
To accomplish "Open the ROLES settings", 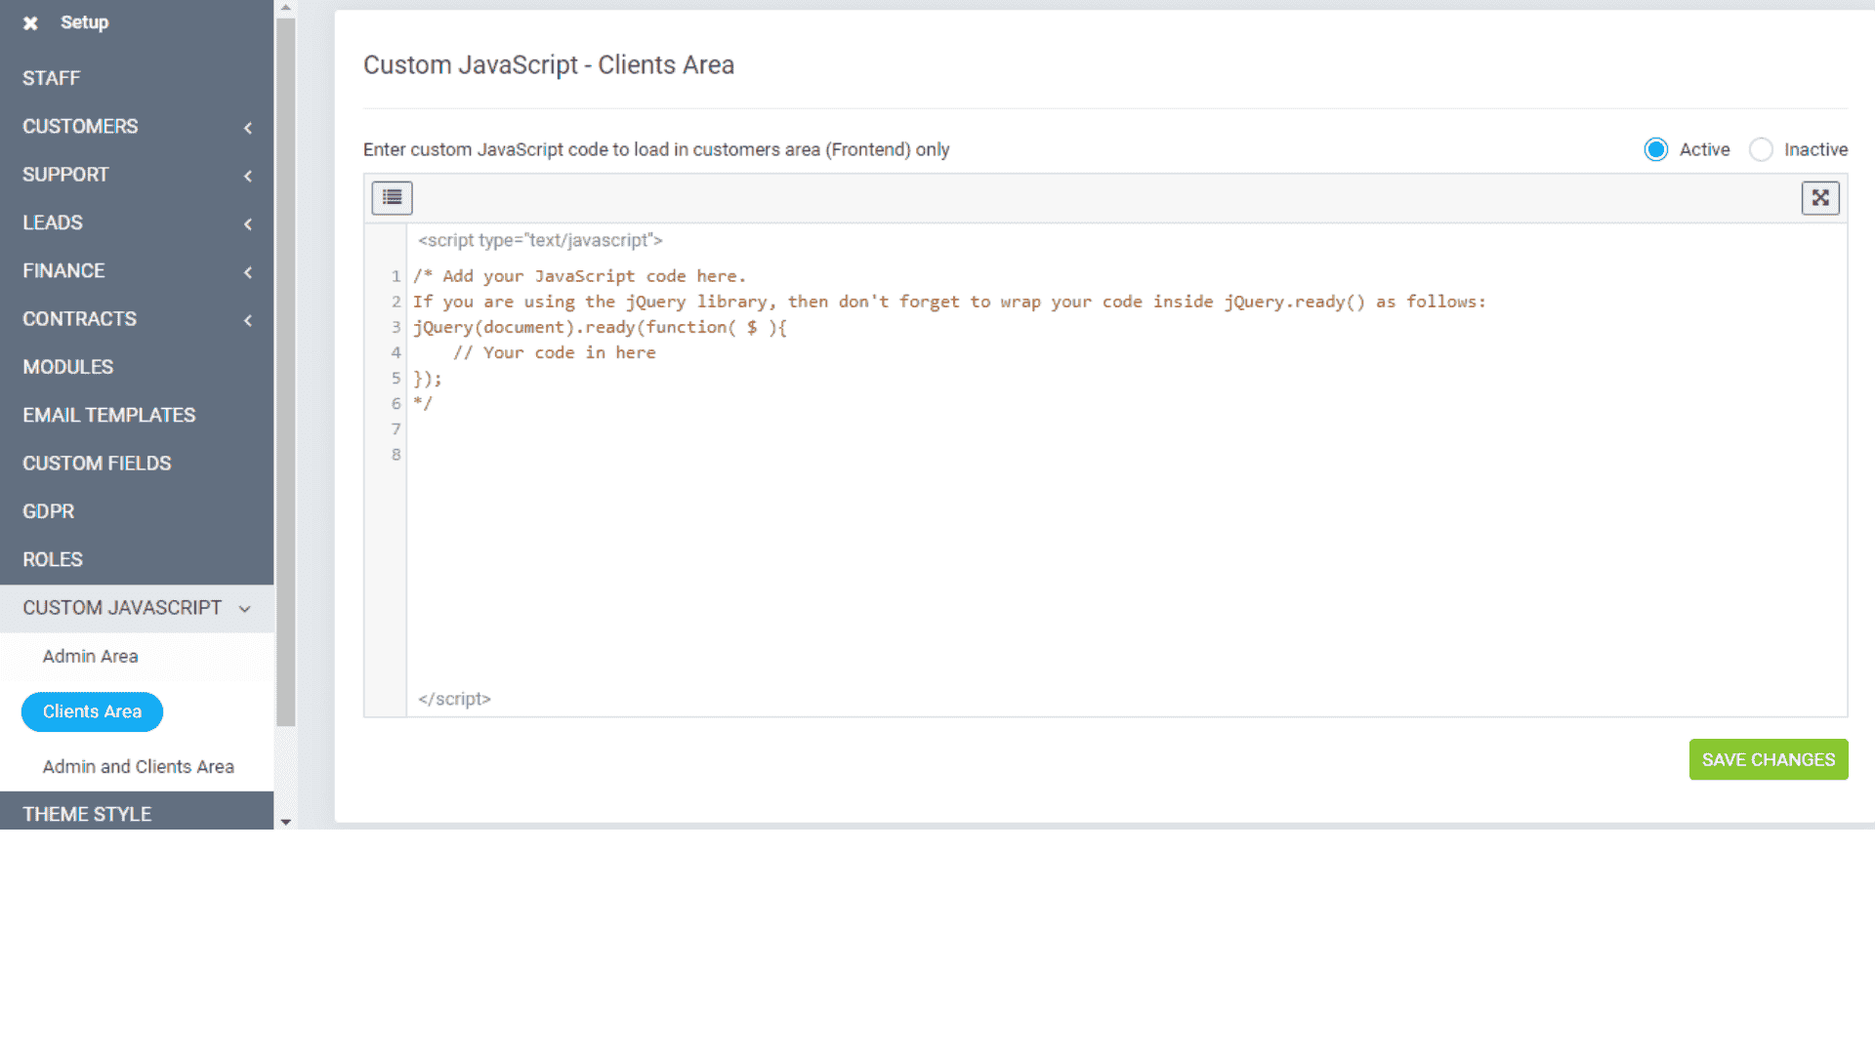I will [52, 558].
